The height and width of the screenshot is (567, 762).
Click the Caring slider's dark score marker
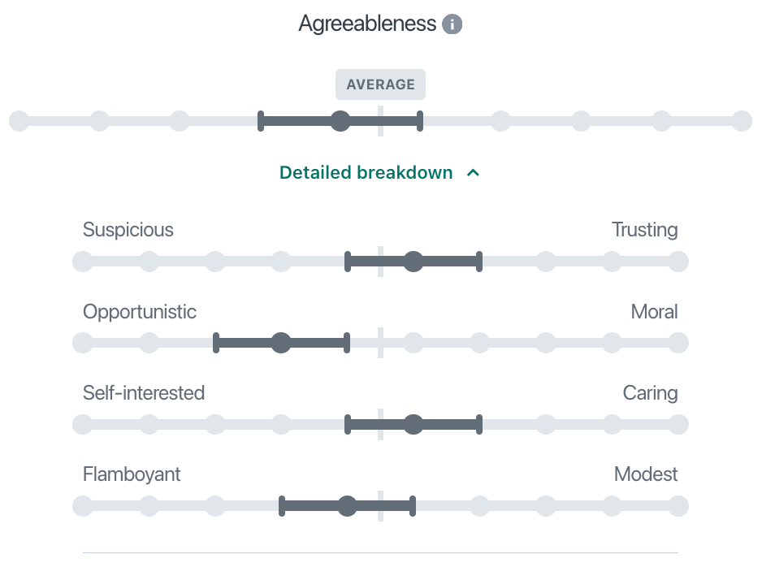[x=413, y=424]
